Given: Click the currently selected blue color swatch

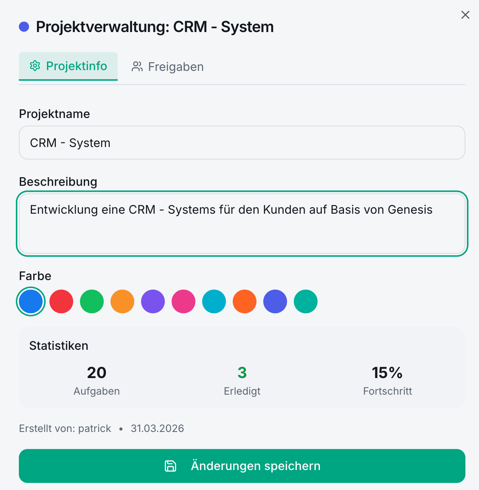Looking at the screenshot, I should click(31, 301).
